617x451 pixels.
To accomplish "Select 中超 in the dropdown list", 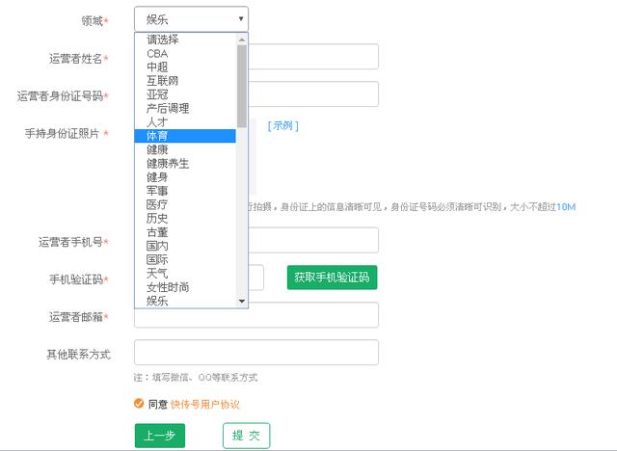I will pos(156,67).
